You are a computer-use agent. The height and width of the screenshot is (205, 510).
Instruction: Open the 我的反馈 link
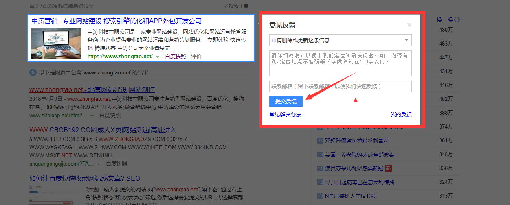tap(401, 114)
